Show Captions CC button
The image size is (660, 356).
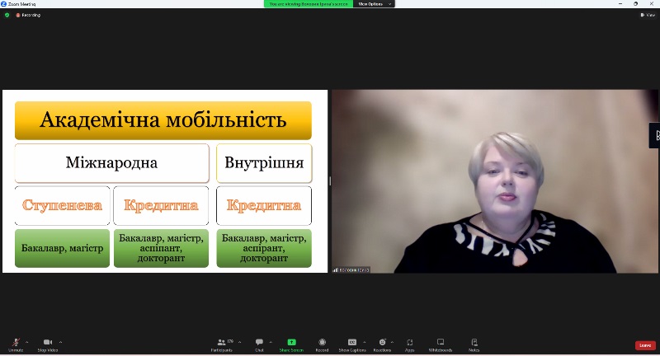tap(352, 344)
